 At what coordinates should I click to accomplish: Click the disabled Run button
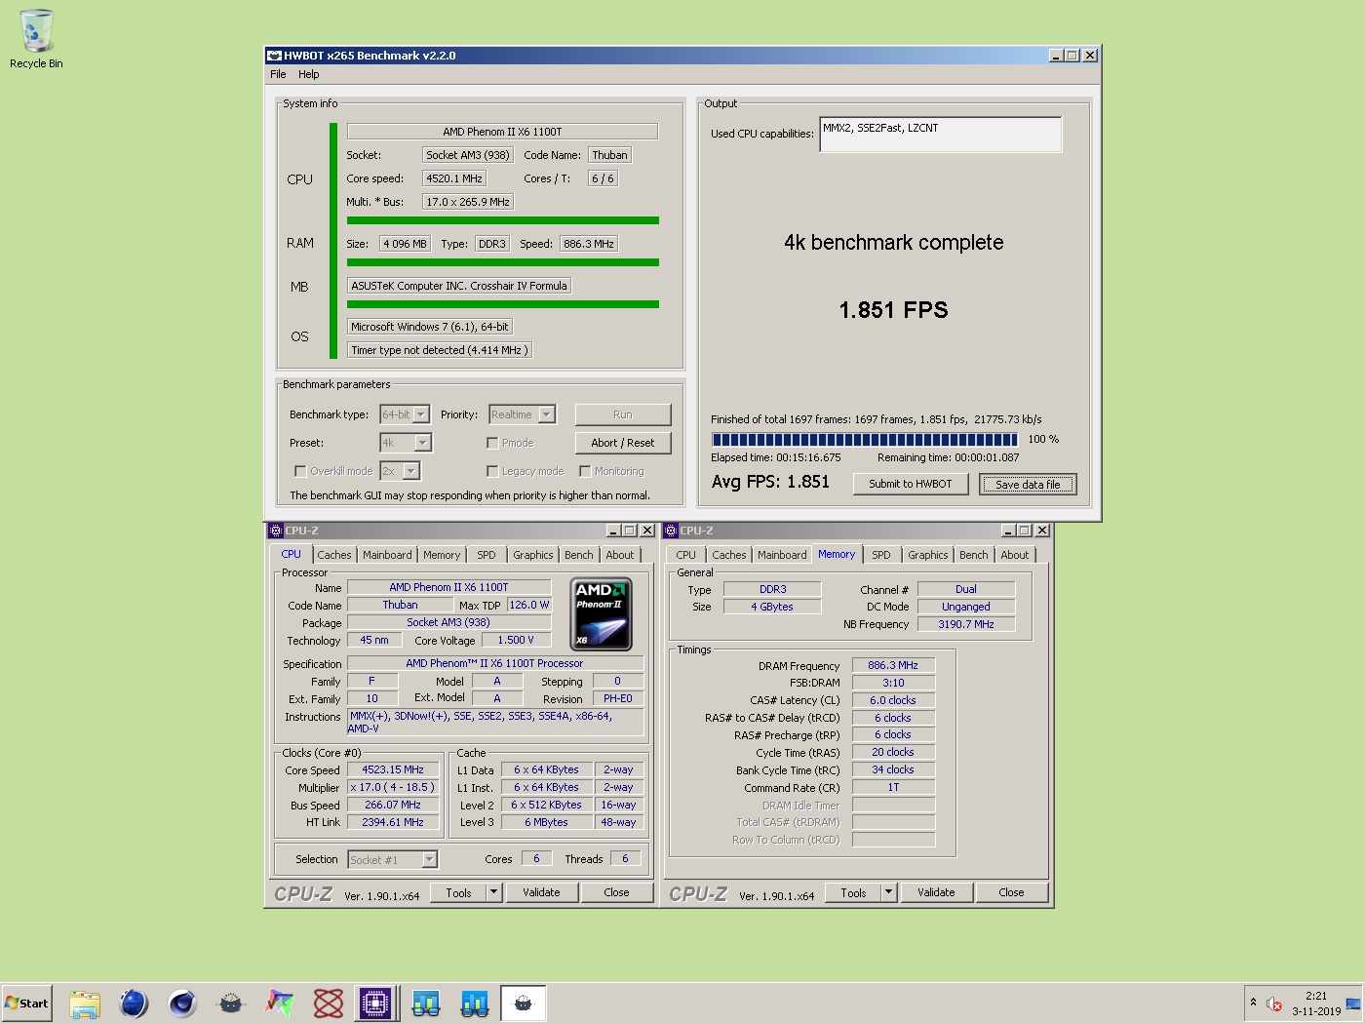(622, 414)
